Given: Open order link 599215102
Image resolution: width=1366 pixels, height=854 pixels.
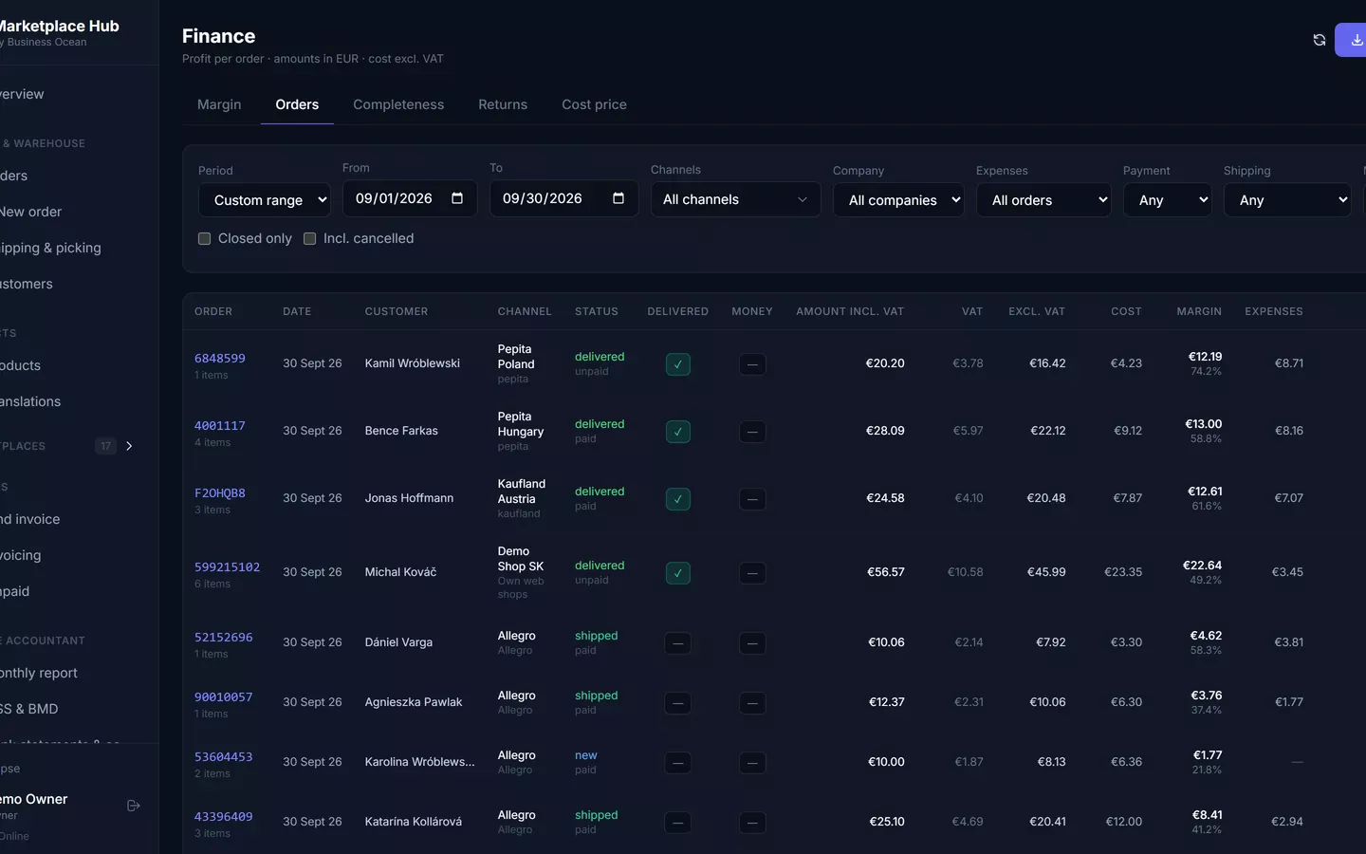Looking at the screenshot, I should pyautogui.click(x=227, y=566).
